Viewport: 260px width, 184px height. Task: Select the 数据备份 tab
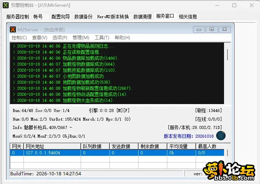(x=83, y=17)
